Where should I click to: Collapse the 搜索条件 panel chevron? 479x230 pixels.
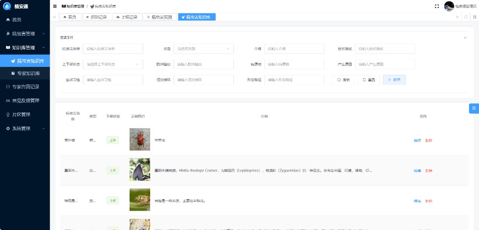(465, 38)
